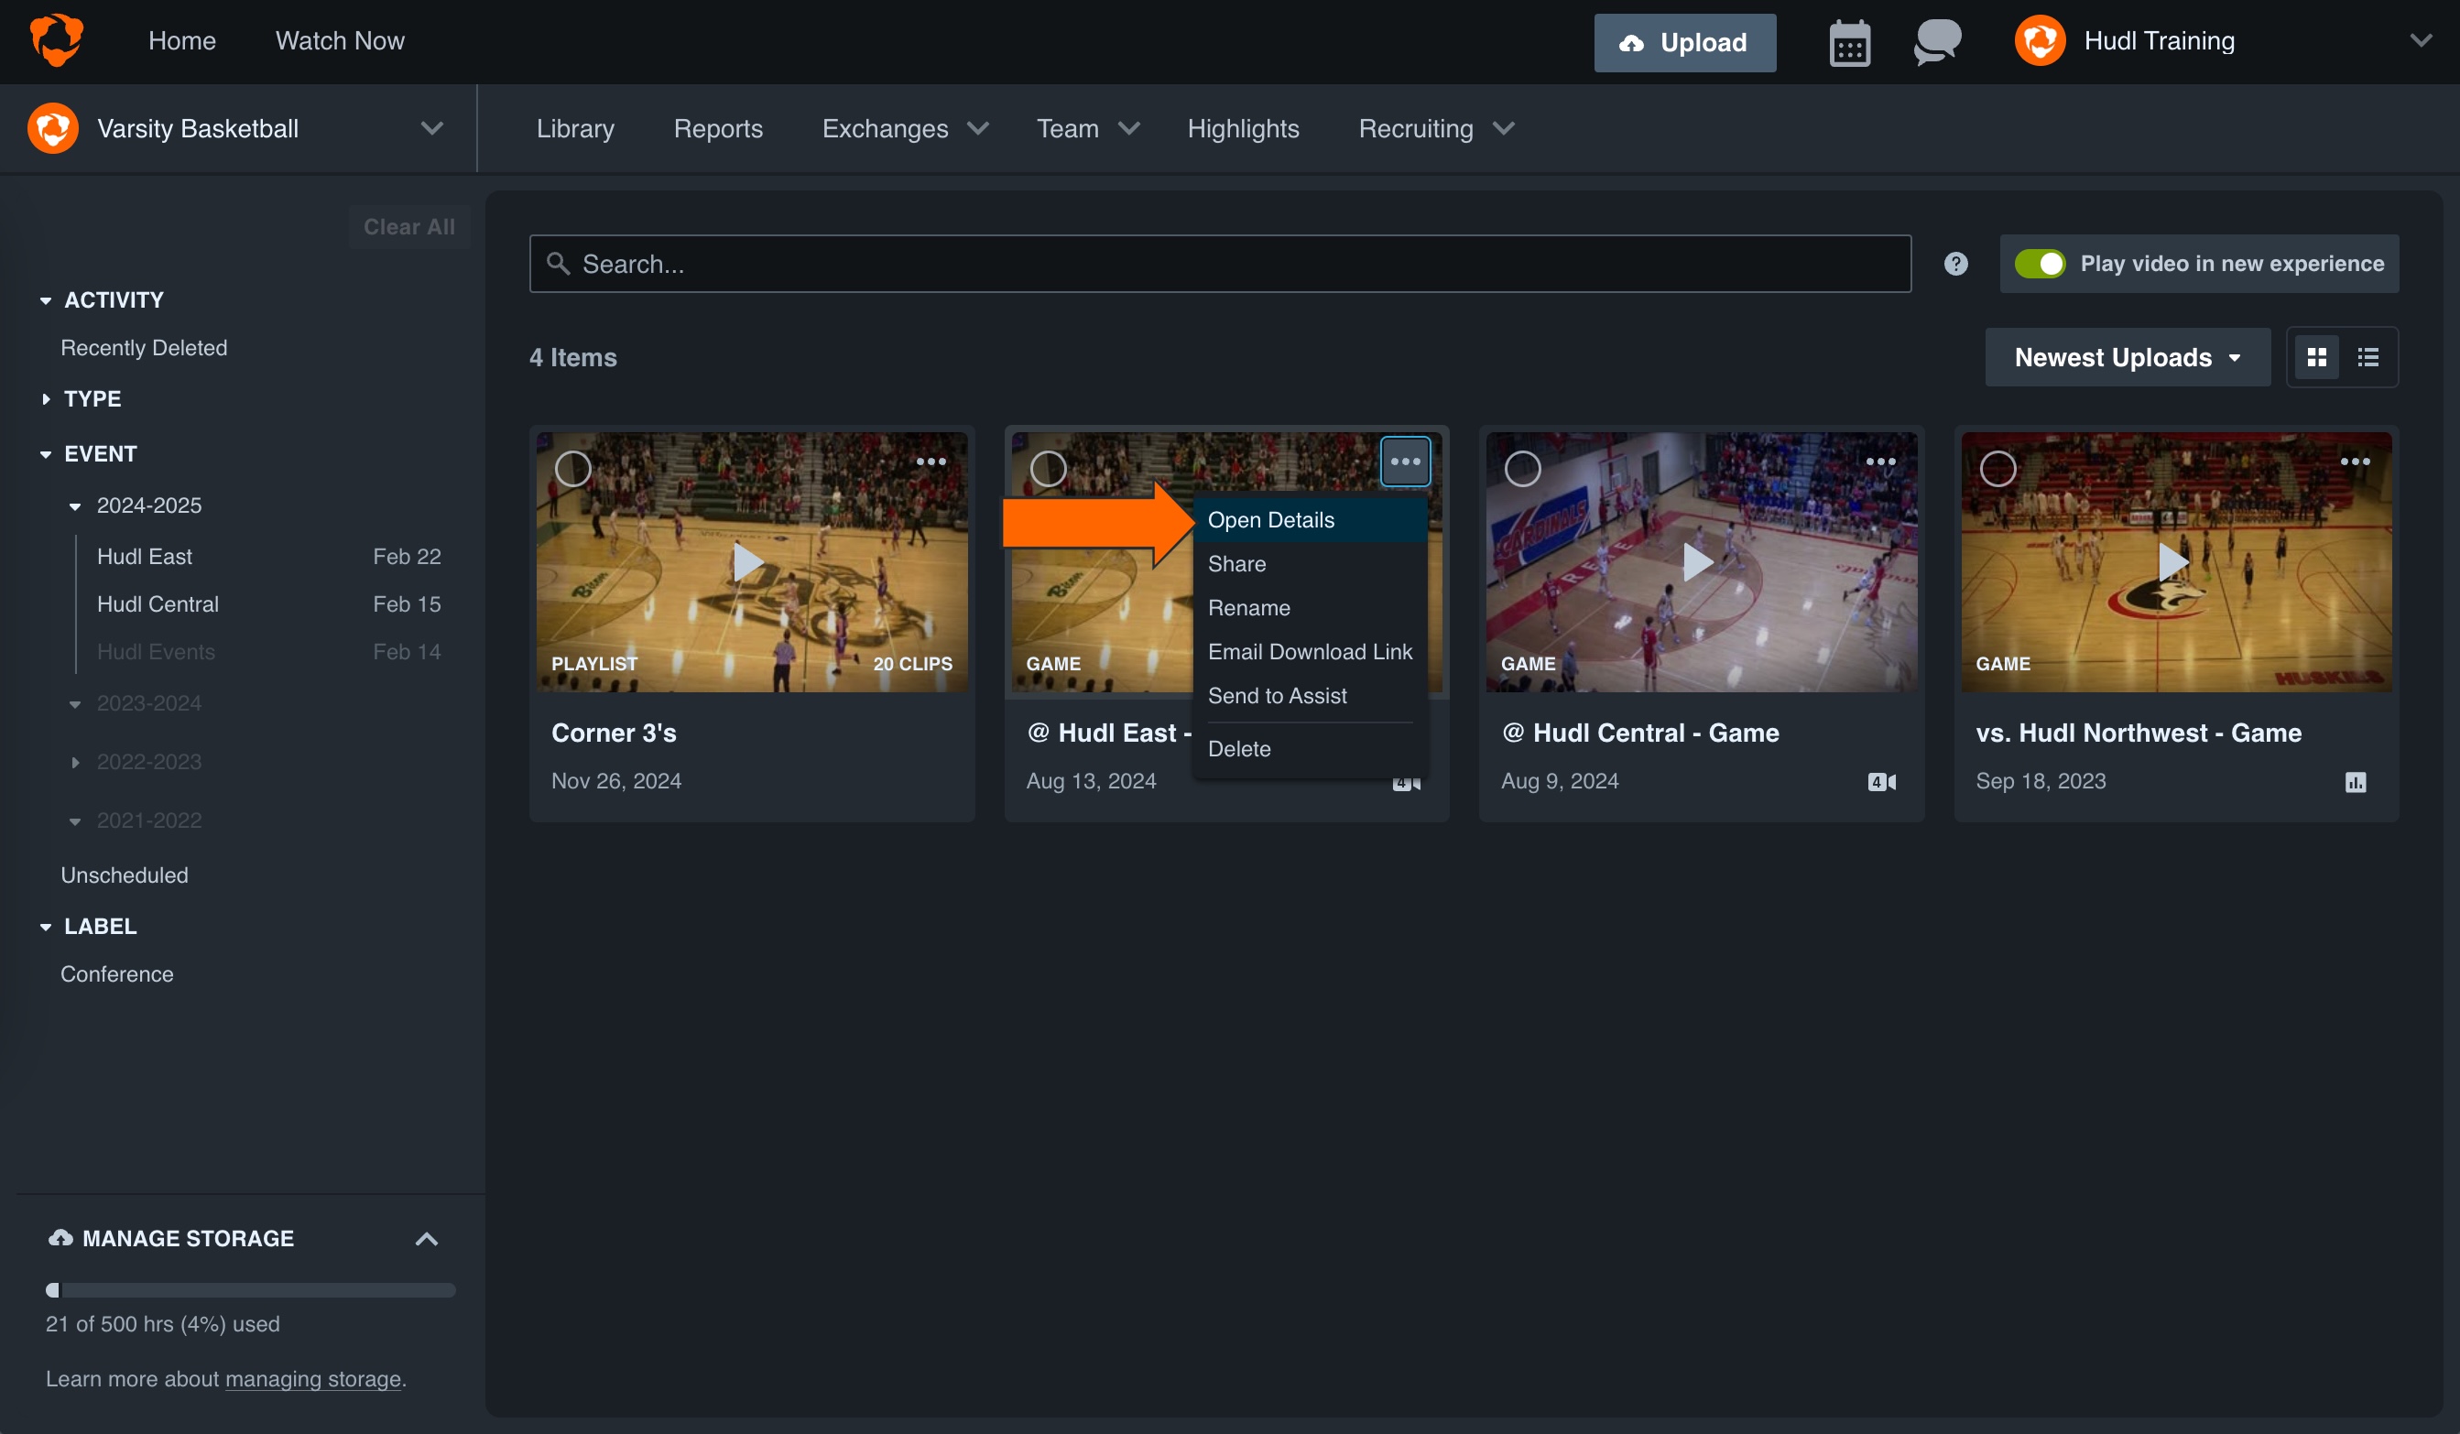Viewport: 2460px width, 1434px height.
Task: Play the Hudl Central game video
Action: [x=1699, y=562]
